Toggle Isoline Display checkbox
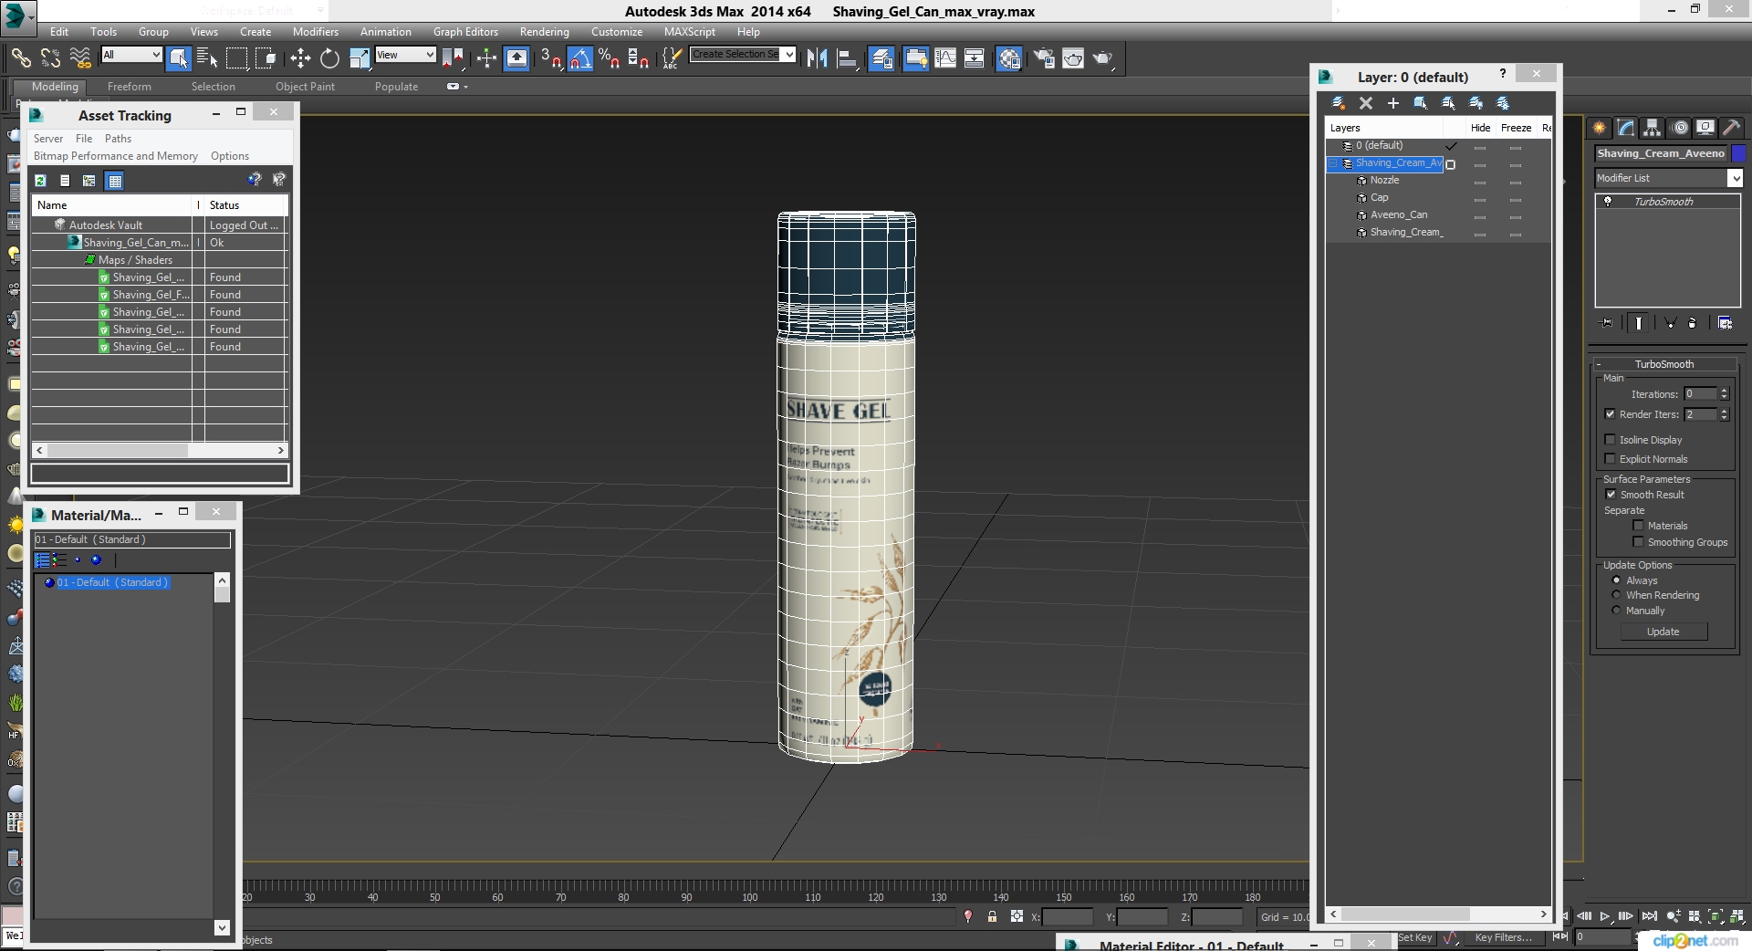Screen dimensions: 1752x951 coord(1611,440)
